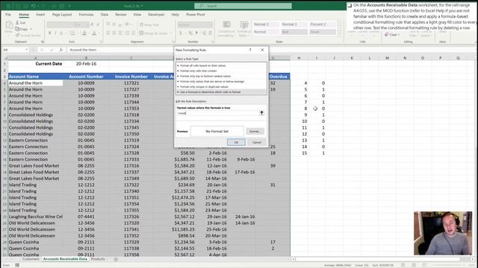Open the Customers sheet tab
Screen dimensions: 478x268
point(31,259)
